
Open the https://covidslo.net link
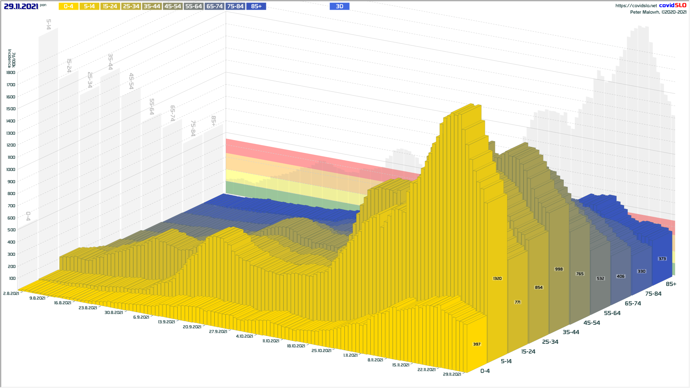[x=636, y=6]
